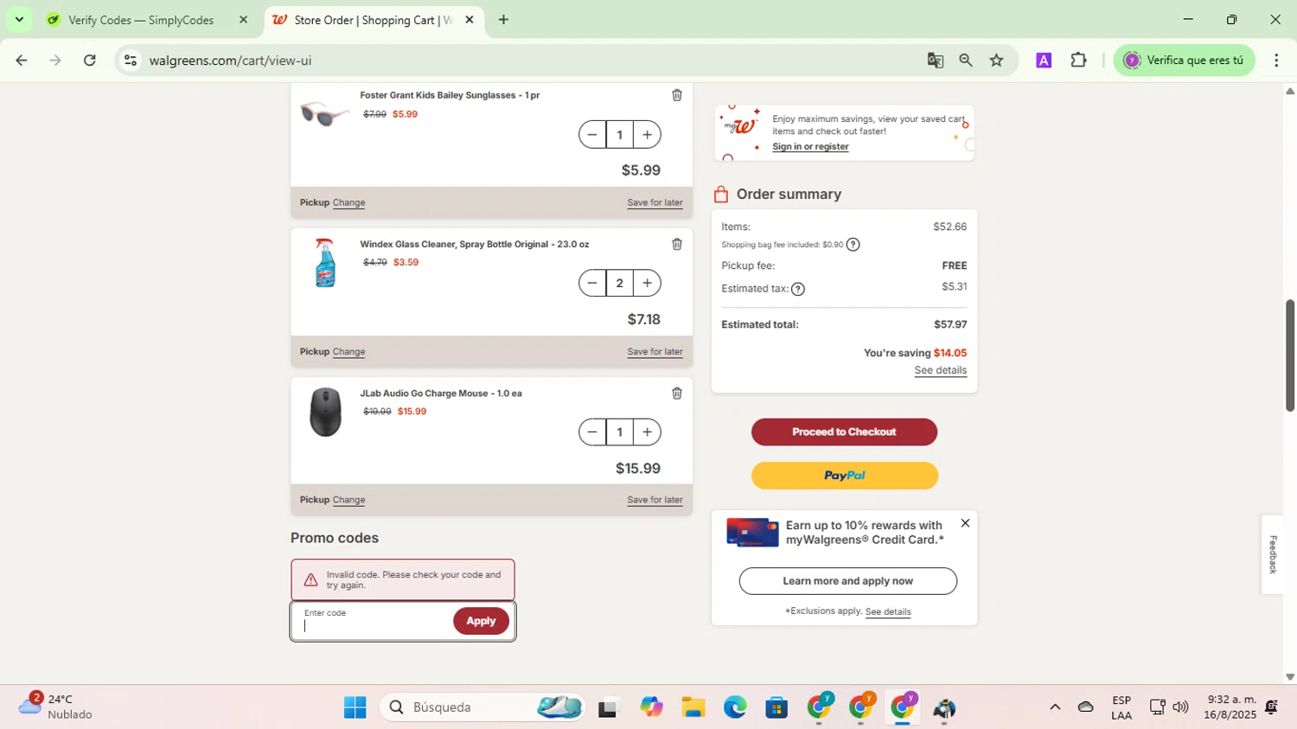This screenshot has width=1297, height=729.
Task: Close the Store Order Shopping Cart tab
Action: point(470,20)
